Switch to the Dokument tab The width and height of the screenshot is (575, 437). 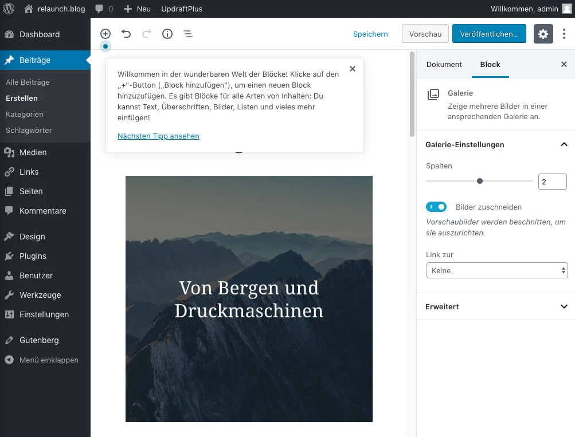pyautogui.click(x=444, y=64)
